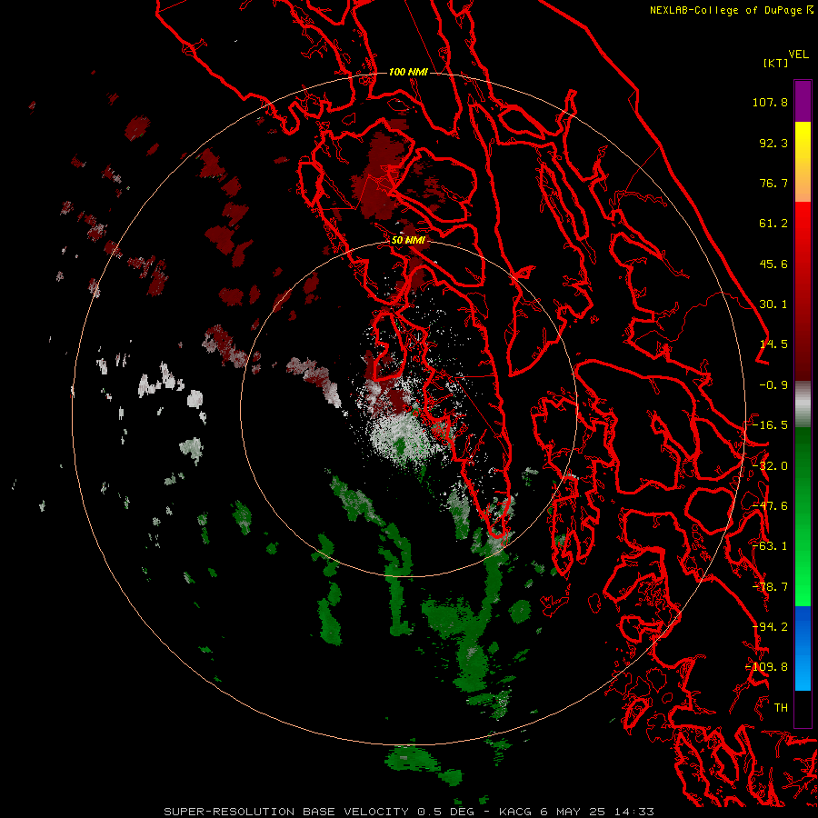Click the VEL label above the color scale
818x818 pixels.
coord(798,55)
